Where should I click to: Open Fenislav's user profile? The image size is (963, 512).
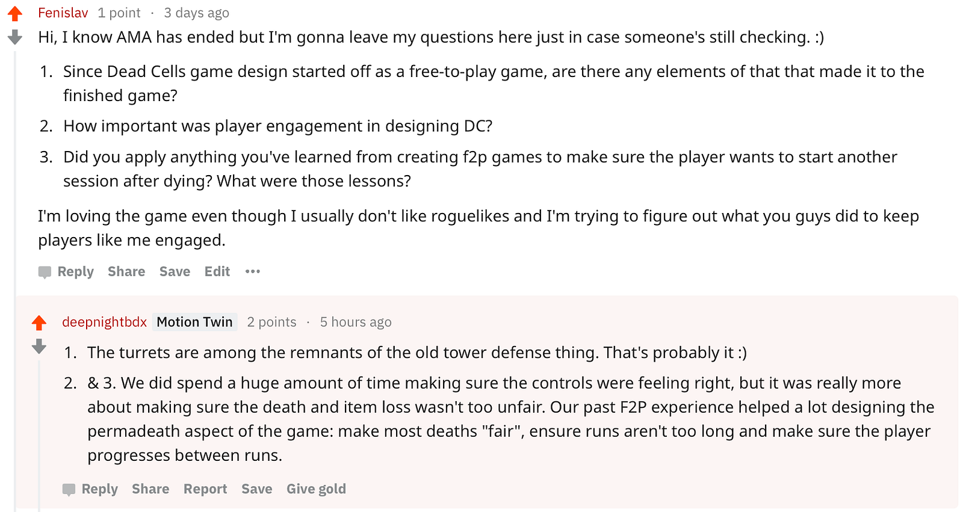[x=63, y=13]
